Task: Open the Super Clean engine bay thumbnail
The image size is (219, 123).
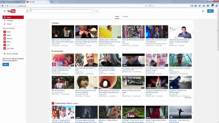Action: [x=133, y=32]
